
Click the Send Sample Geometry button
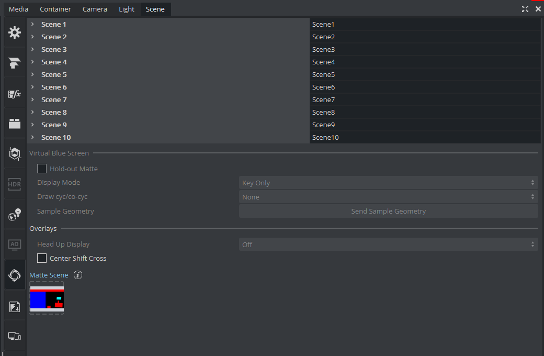coord(388,212)
